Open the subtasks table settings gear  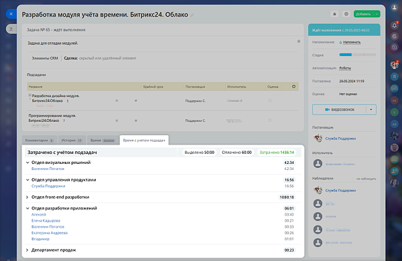coord(293,86)
